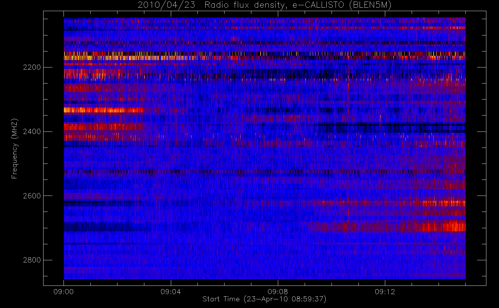Select the 2400 frequency tick label
The width and height of the screenshot is (499, 308).
point(32,132)
